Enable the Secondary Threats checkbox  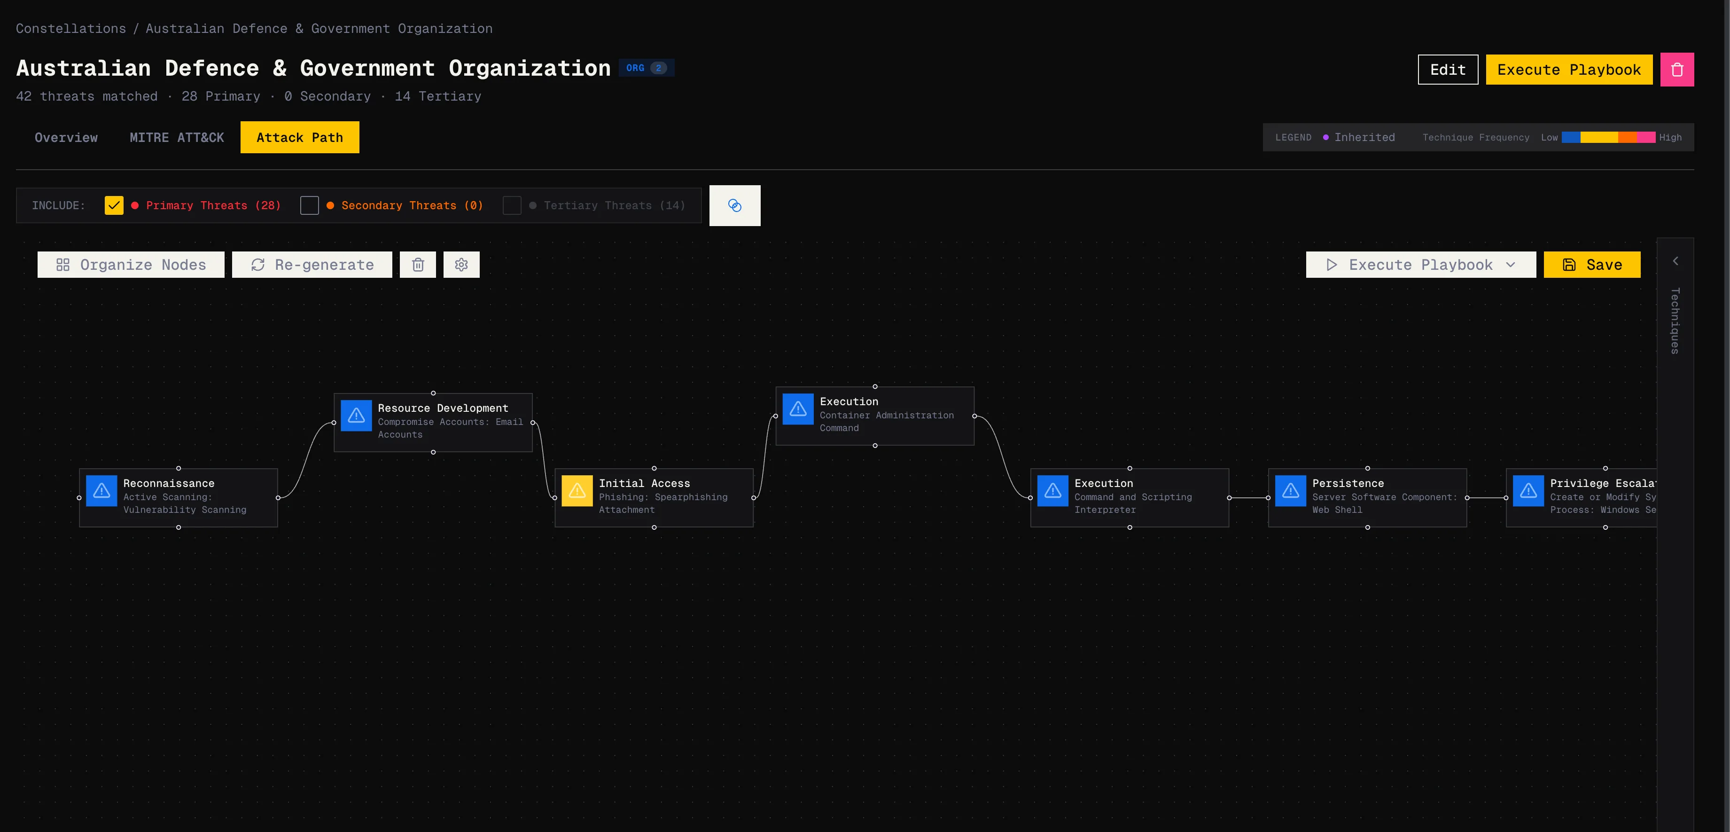point(310,205)
